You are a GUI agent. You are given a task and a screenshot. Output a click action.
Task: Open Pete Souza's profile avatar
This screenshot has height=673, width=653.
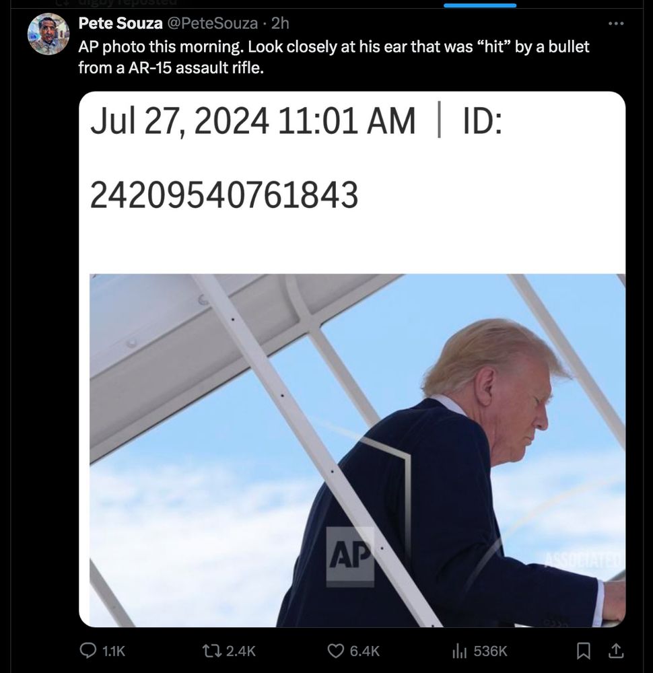(48, 34)
